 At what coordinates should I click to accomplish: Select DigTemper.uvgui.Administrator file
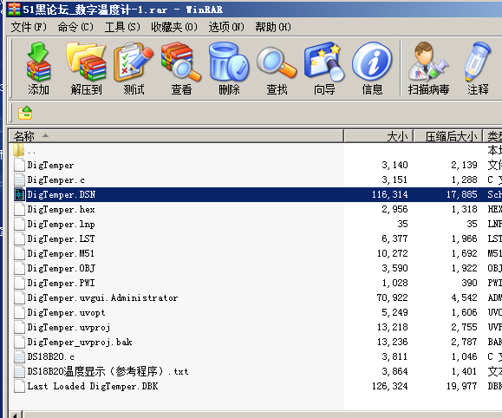[x=102, y=297]
